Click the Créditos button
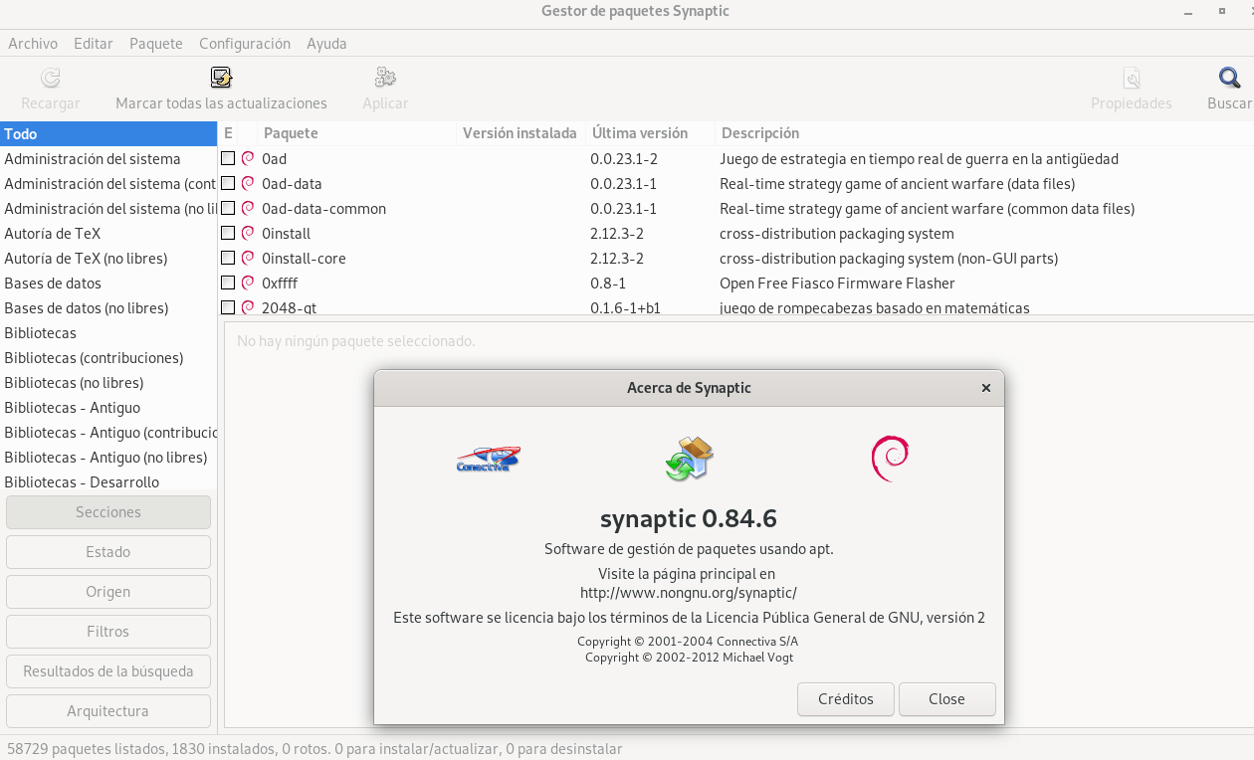This screenshot has width=1254, height=760. click(x=846, y=699)
